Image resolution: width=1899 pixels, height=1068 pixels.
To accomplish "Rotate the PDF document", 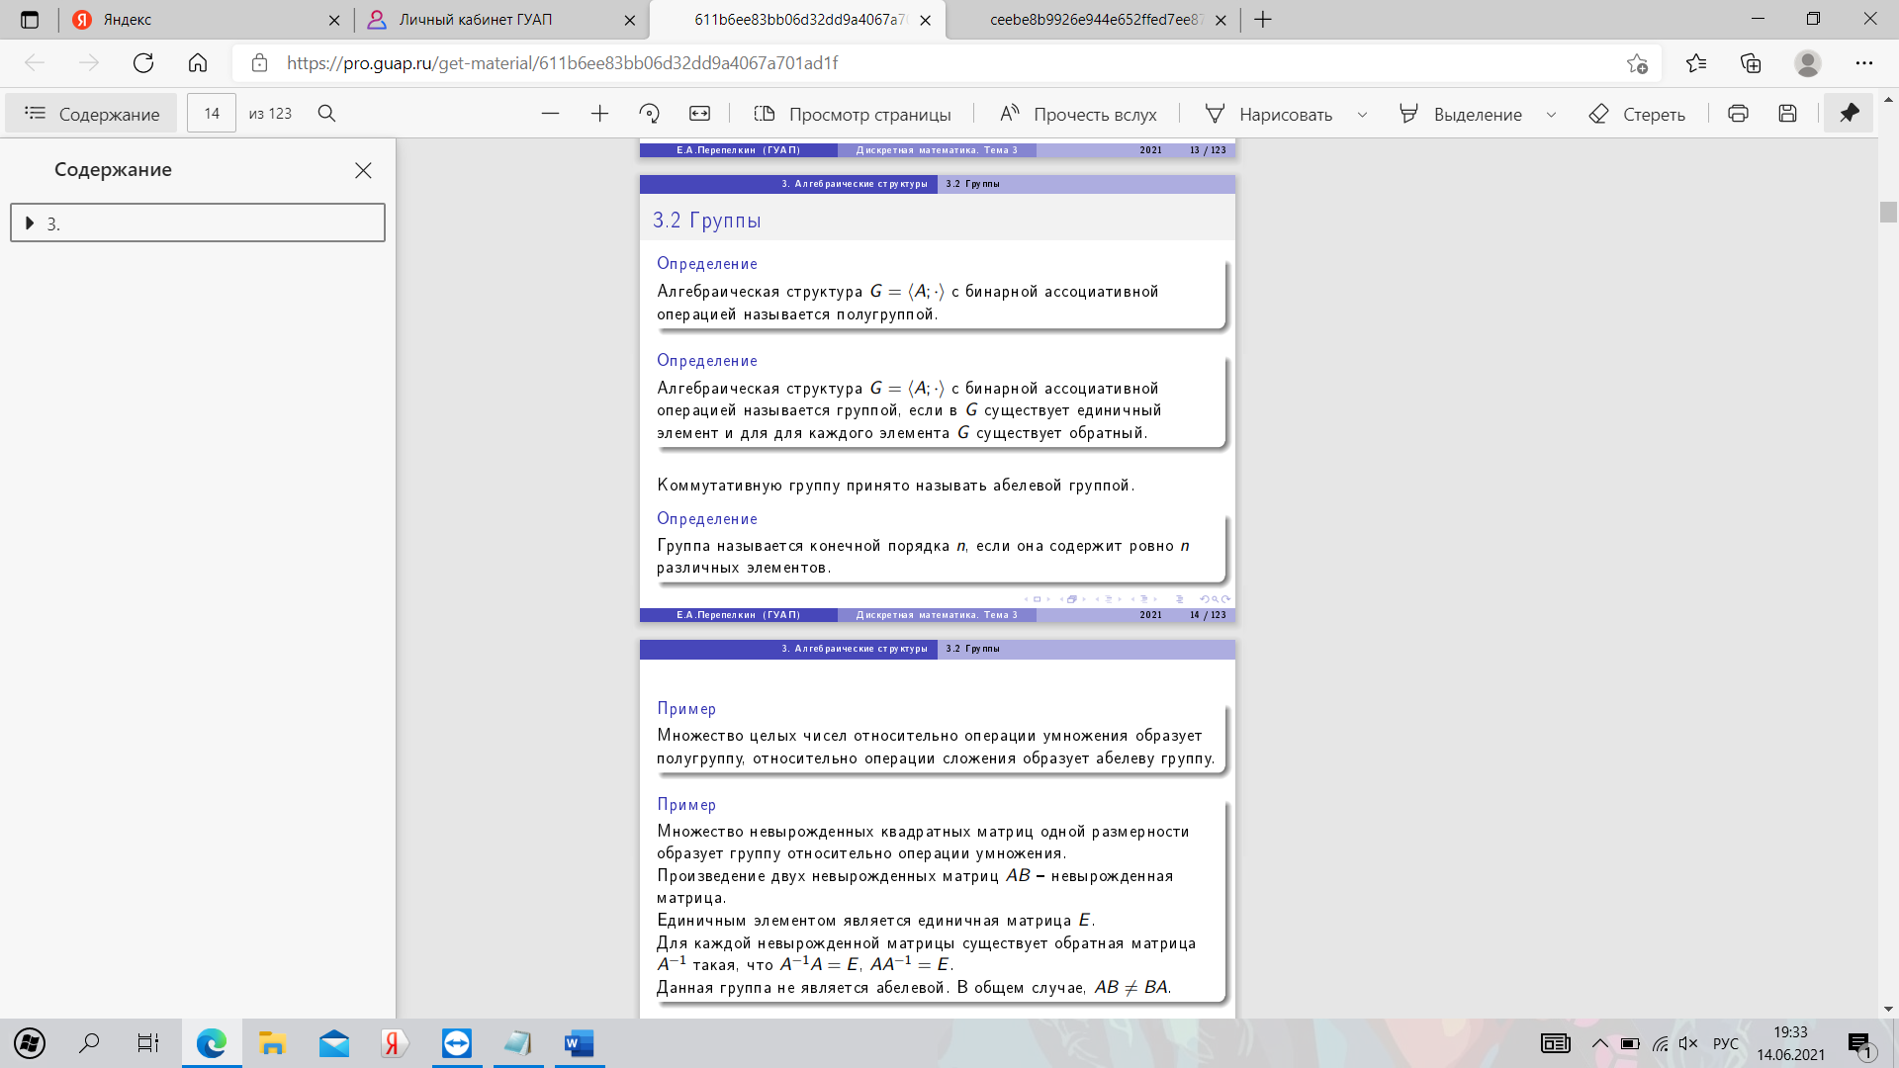I will [649, 114].
